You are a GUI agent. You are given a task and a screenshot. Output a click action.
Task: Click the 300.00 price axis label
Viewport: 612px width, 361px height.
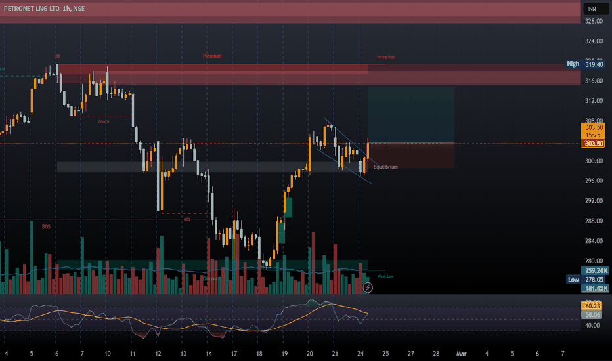(x=594, y=161)
